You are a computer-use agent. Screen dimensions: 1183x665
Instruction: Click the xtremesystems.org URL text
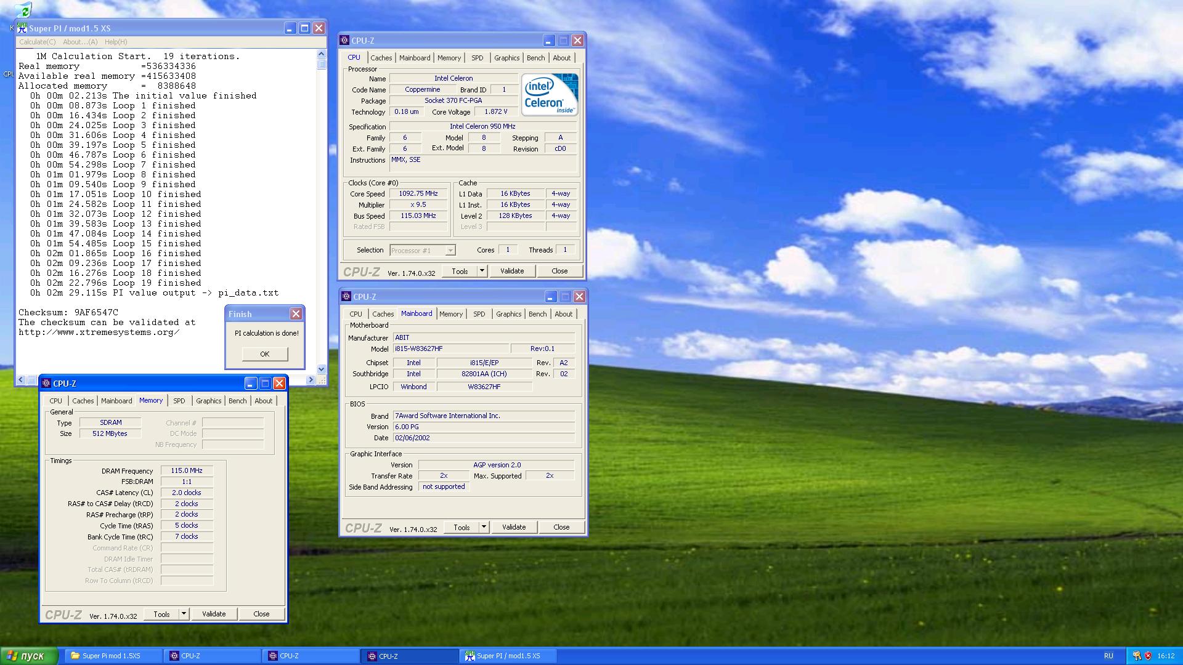point(99,332)
